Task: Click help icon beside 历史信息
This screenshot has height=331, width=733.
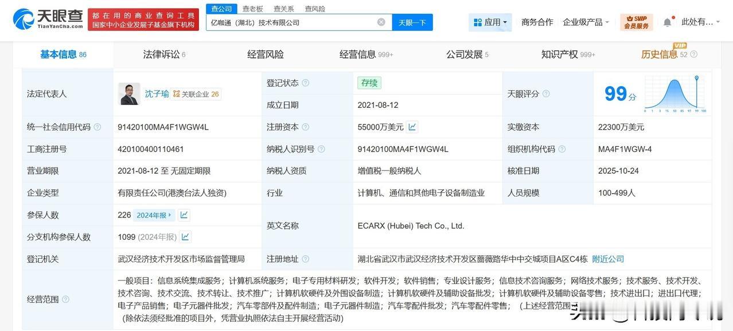Action: pos(694,54)
